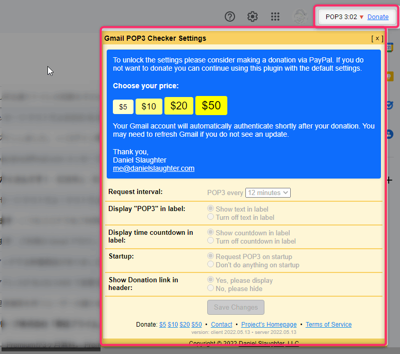Image resolution: width=400 pixels, height=354 pixels.
Task: Click the footer $5 donate link
Action: tap(162, 325)
